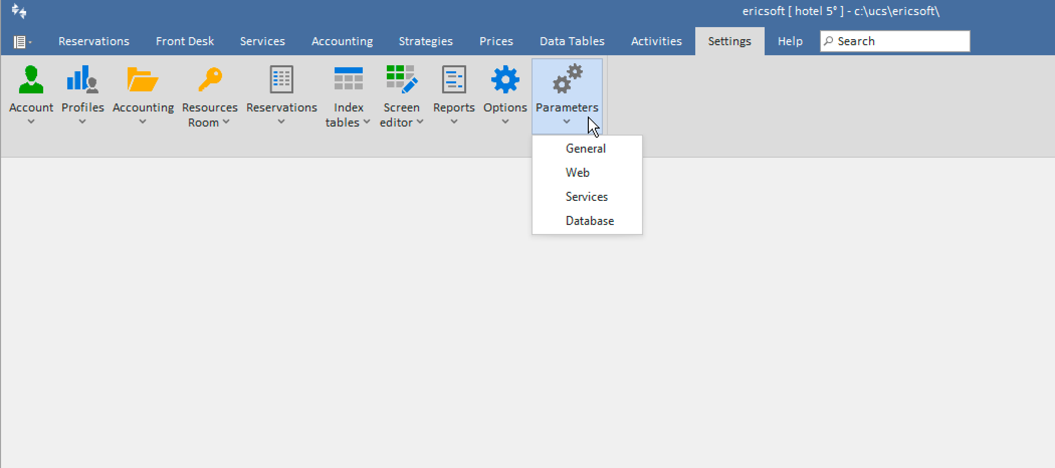Switch to the Data Tables tab
The width and height of the screenshot is (1055, 468).
point(572,41)
